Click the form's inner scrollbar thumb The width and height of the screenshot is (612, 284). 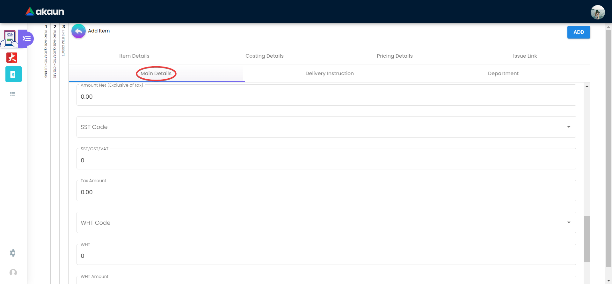pyautogui.click(x=587, y=239)
